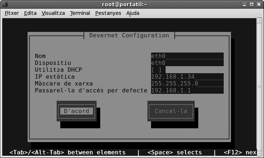Minimize the terminal window
Viewport: 264px width, 158px height.
(x=244, y=4)
